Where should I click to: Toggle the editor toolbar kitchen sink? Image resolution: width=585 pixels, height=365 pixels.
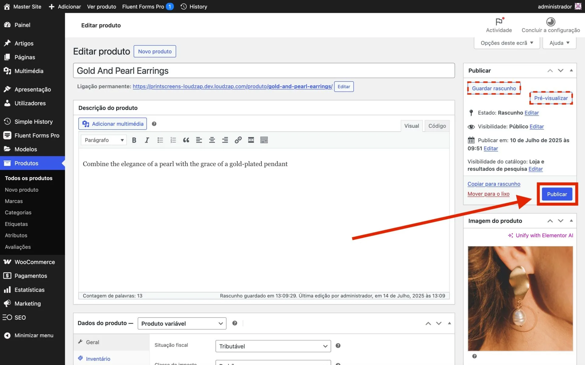(264, 140)
